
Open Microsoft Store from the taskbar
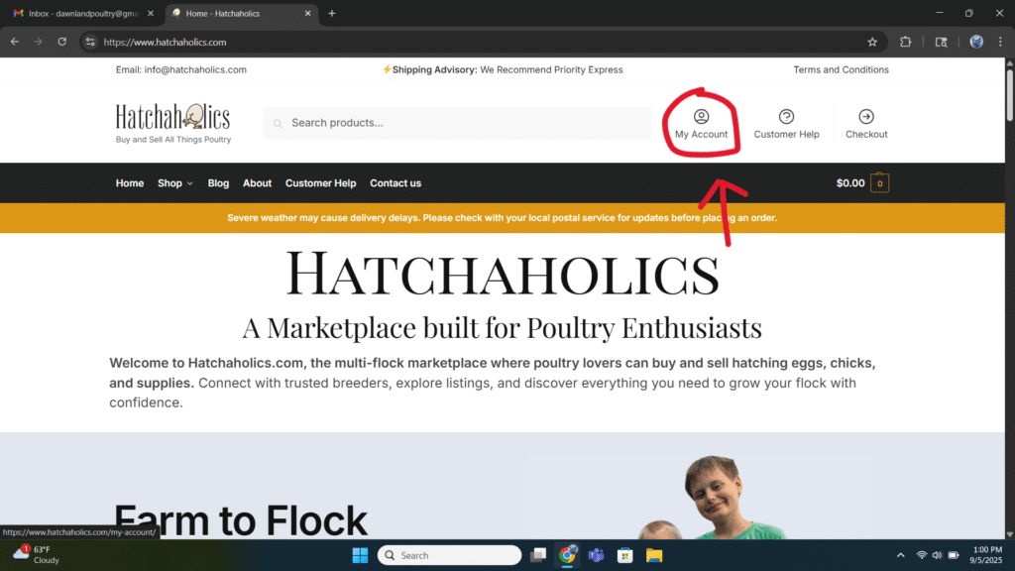624,555
